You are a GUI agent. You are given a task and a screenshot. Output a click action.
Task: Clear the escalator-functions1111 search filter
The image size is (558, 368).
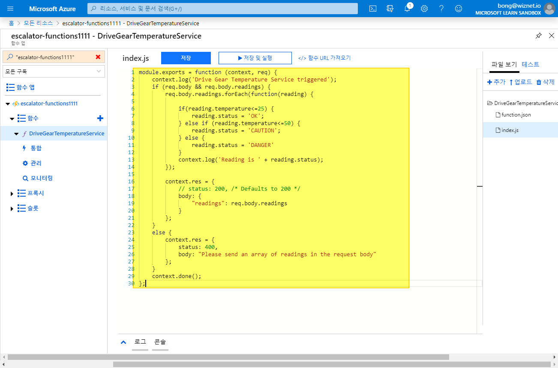pos(98,57)
